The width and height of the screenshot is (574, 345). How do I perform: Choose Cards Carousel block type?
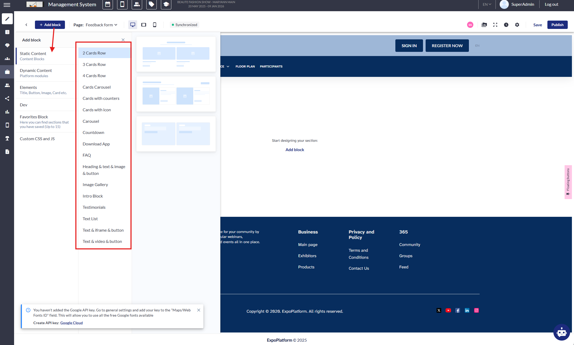[96, 87]
